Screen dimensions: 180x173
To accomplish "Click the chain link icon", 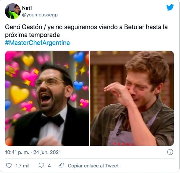I will 61,165.
